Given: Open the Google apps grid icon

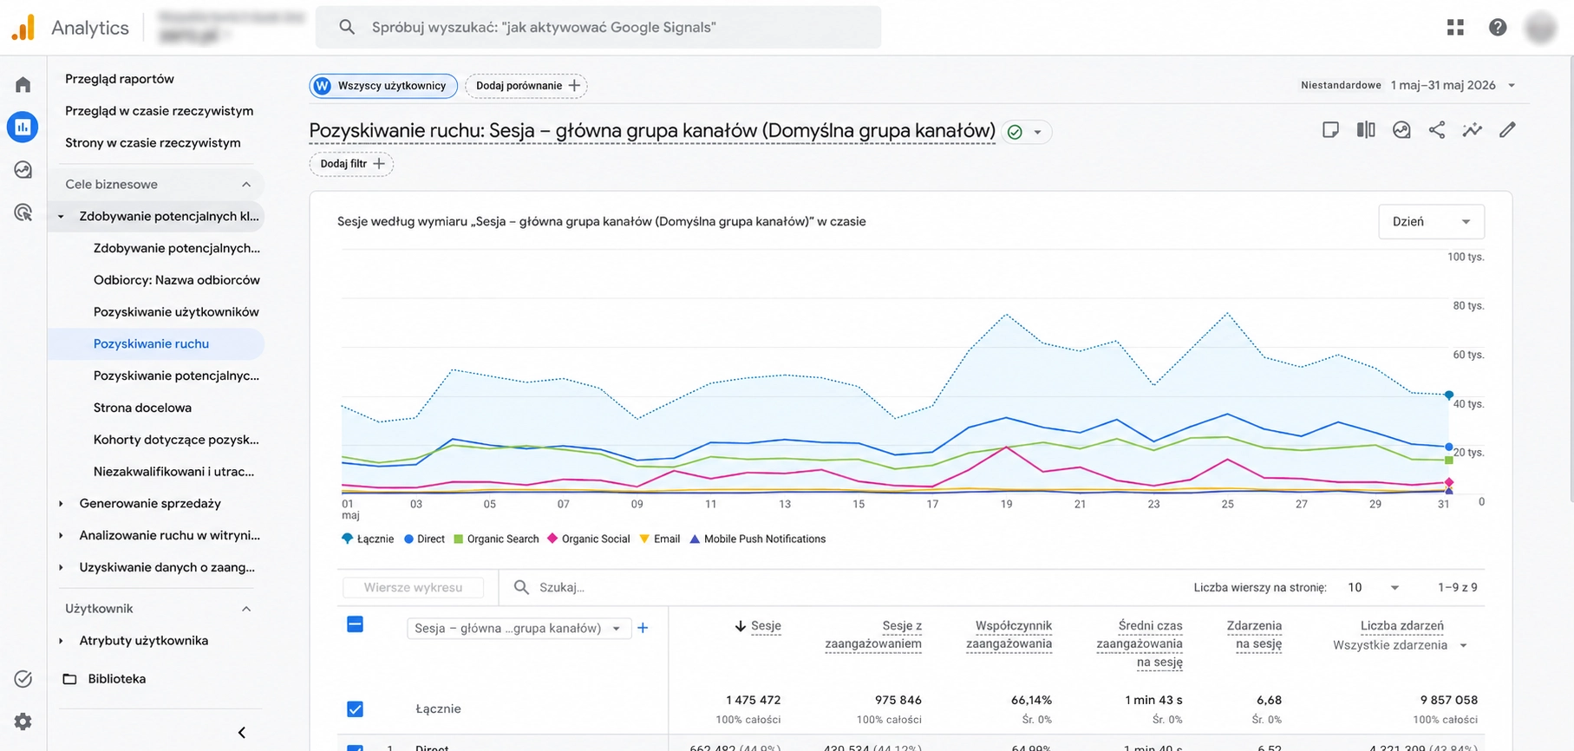Looking at the screenshot, I should click(1455, 28).
